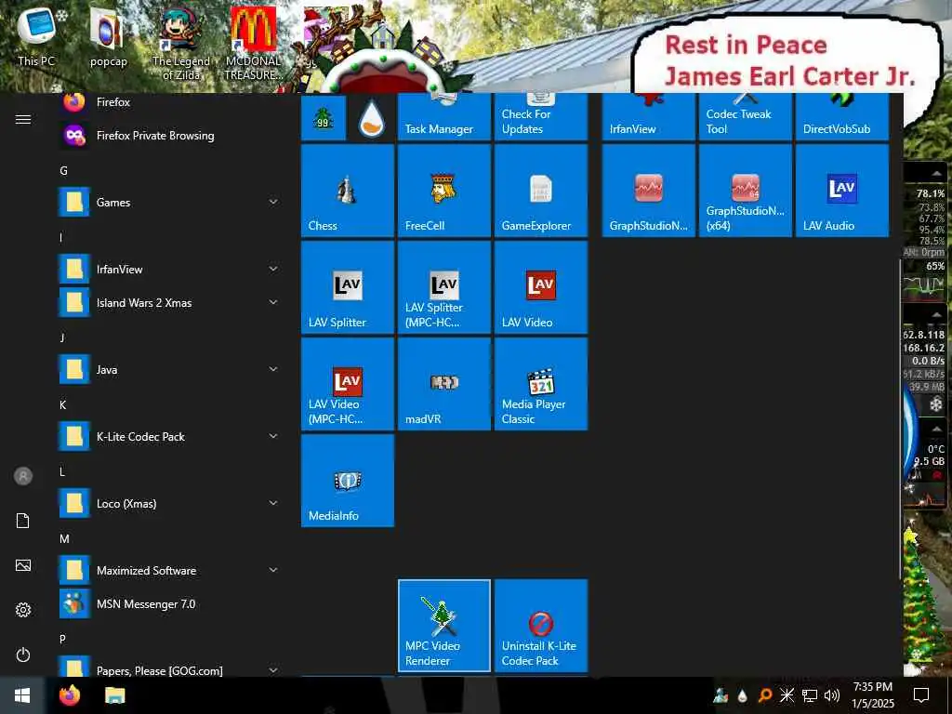Open McDonald Treasure desktop shortcut
The width and height of the screenshot is (952, 714).
(x=253, y=44)
